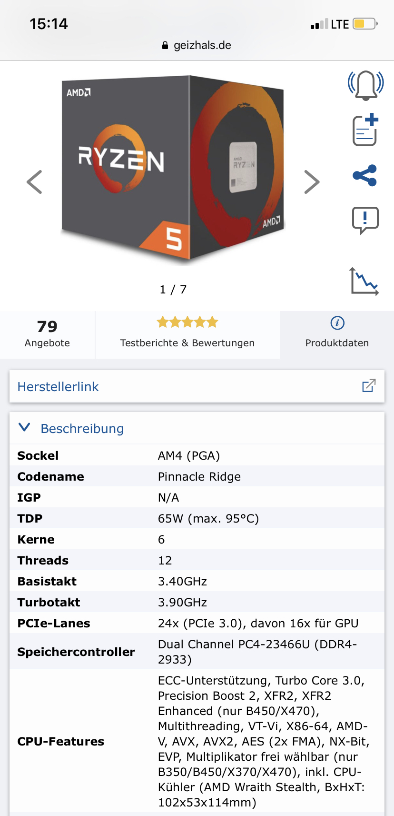Tap the geizhals.de address bar

click(197, 45)
